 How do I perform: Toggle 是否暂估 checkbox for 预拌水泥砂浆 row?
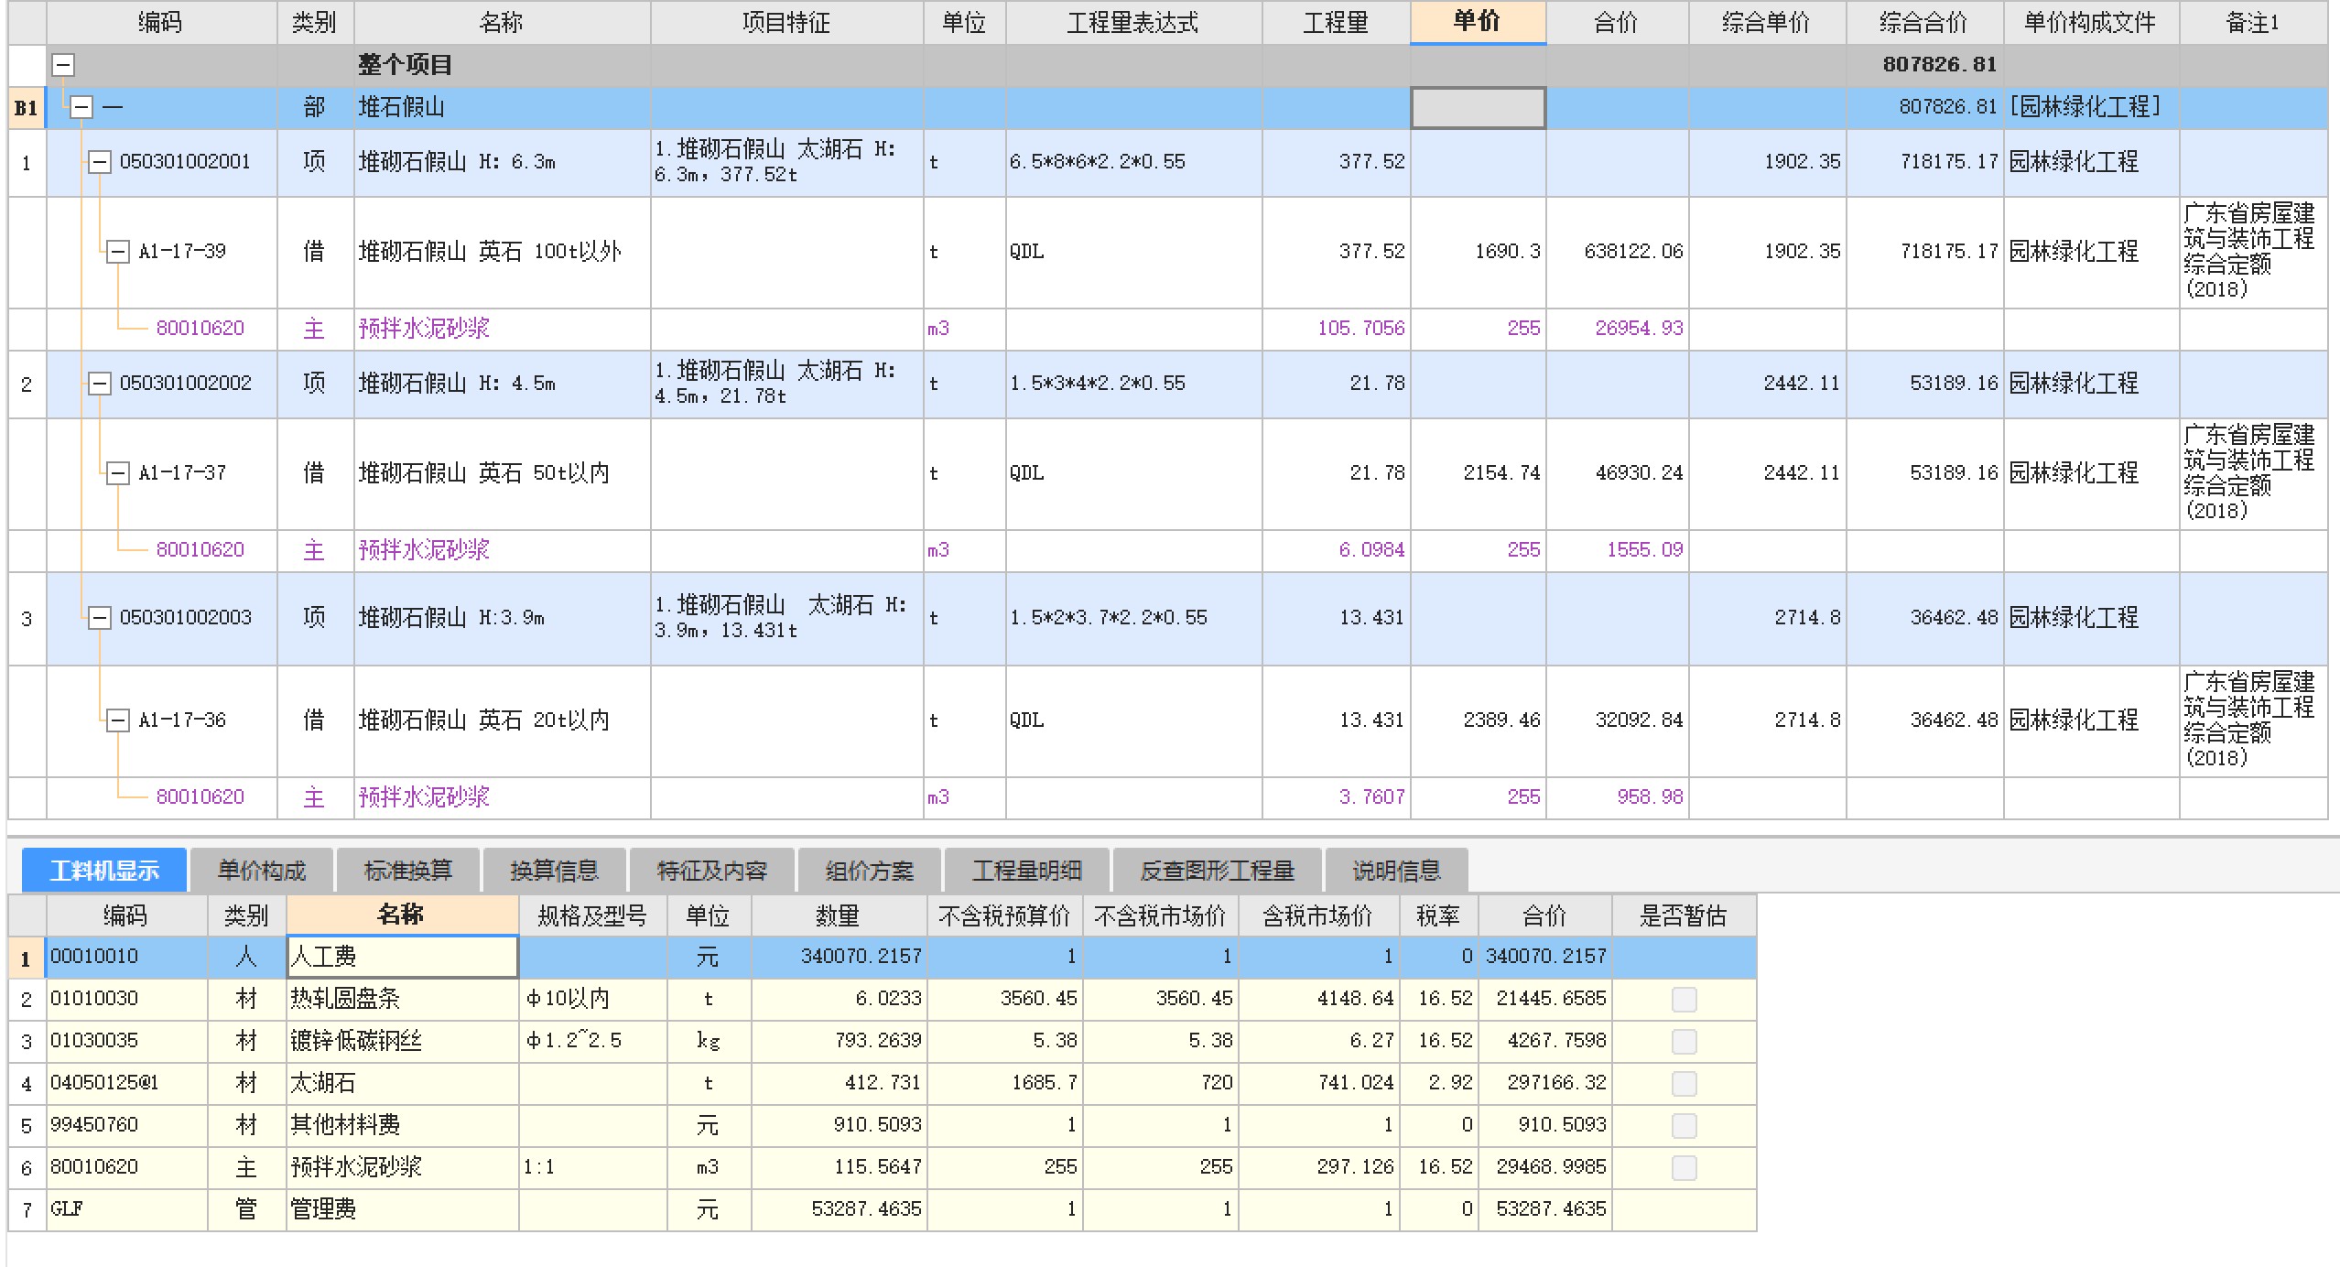pyautogui.click(x=1684, y=1167)
